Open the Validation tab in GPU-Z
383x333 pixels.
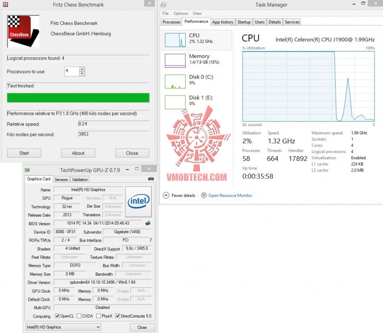[80, 180]
